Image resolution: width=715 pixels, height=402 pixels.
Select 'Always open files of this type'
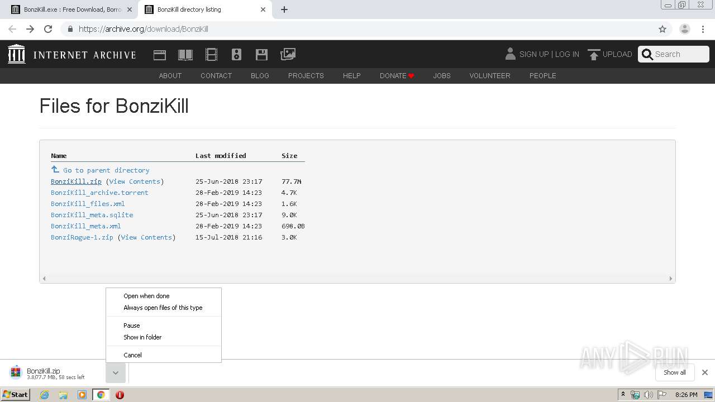click(x=164, y=308)
